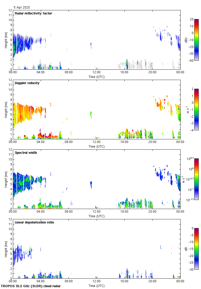Viewport: 201px width, 289px height.
Task: Click 'Time (UTC)' label under reflectivity plot
Action: click(97, 77)
